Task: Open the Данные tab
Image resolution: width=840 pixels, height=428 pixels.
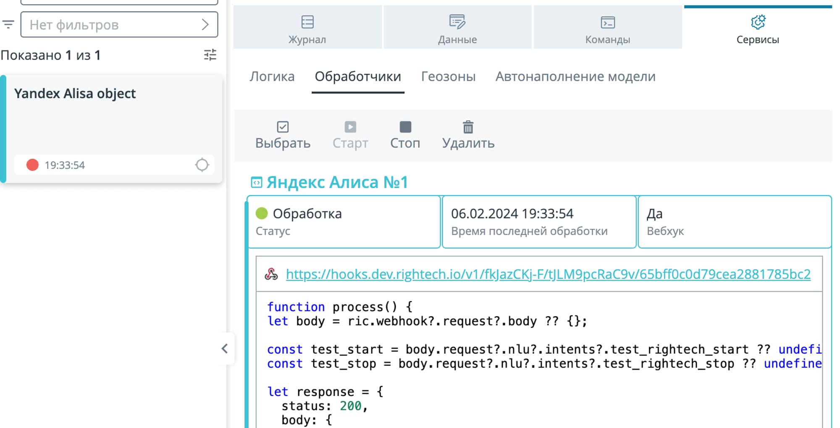Action: [x=457, y=29]
